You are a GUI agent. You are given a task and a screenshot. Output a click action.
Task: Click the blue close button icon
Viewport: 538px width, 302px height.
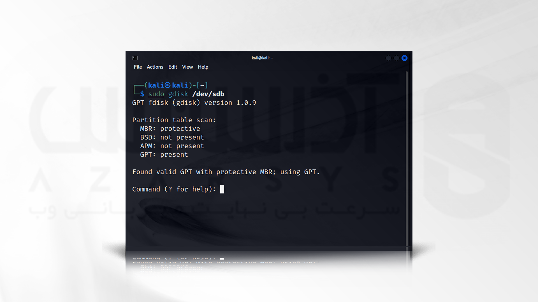pos(405,58)
